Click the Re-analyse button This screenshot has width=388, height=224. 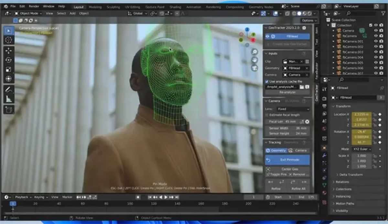point(287,92)
